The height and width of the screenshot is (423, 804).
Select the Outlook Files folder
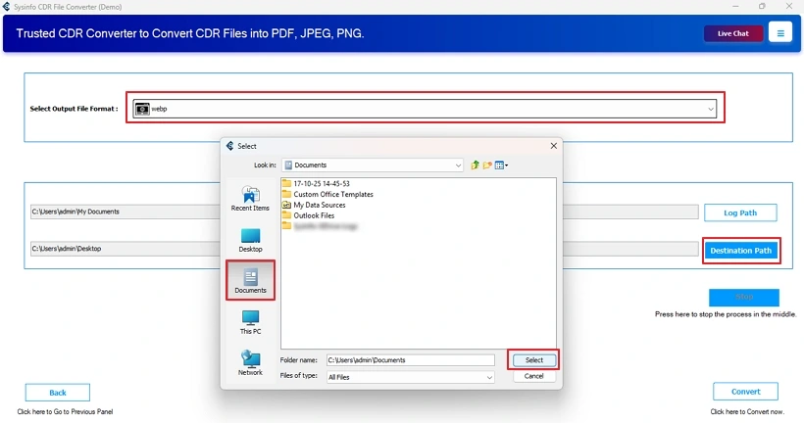(308, 215)
